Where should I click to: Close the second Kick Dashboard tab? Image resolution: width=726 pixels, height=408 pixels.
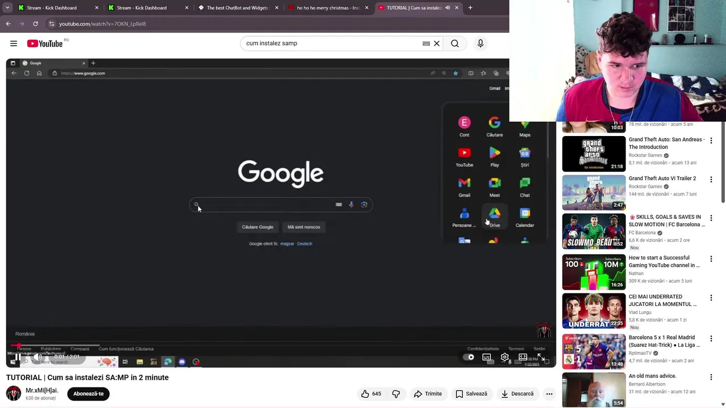pos(187,8)
